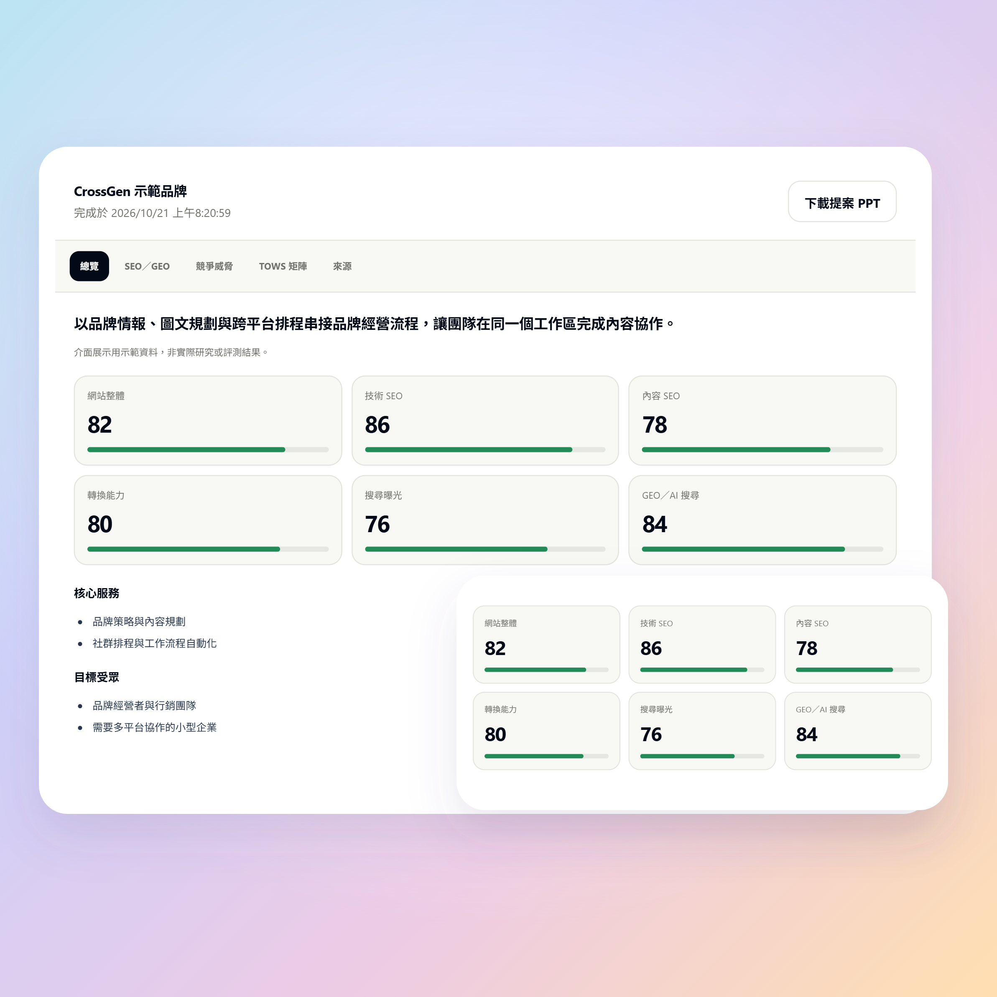Click the 技術 SEO progress bar in floating overlay card
The image size is (997, 997).
click(702, 670)
